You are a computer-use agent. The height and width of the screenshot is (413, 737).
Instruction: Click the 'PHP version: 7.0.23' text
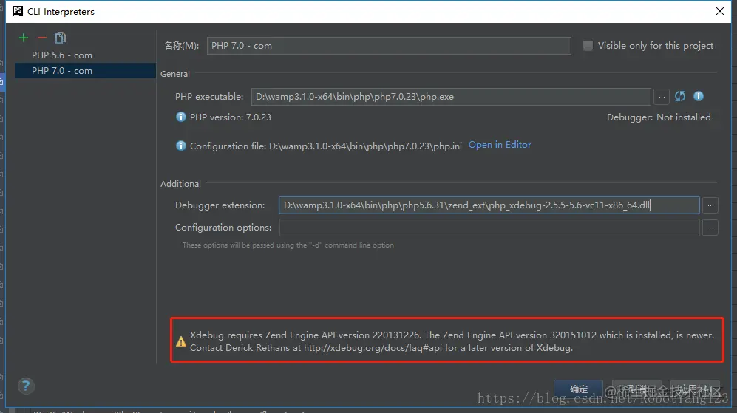(231, 117)
